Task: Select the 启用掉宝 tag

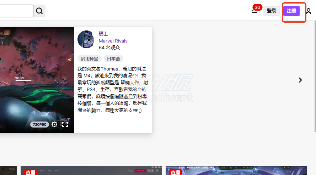Action: [x=90, y=59]
